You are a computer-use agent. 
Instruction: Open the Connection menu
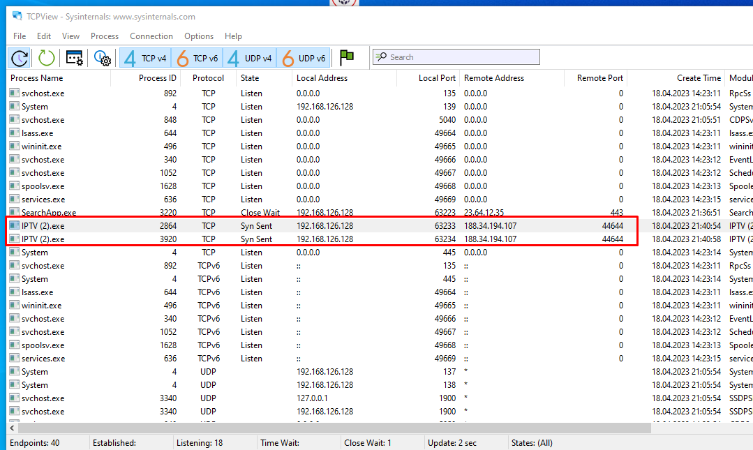pos(151,36)
